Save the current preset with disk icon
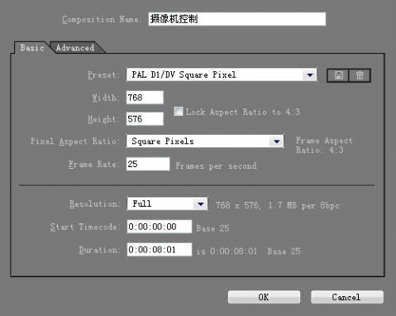 pos(338,75)
